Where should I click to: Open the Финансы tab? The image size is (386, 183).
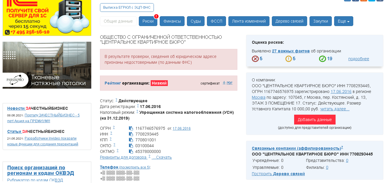click(x=172, y=21)
